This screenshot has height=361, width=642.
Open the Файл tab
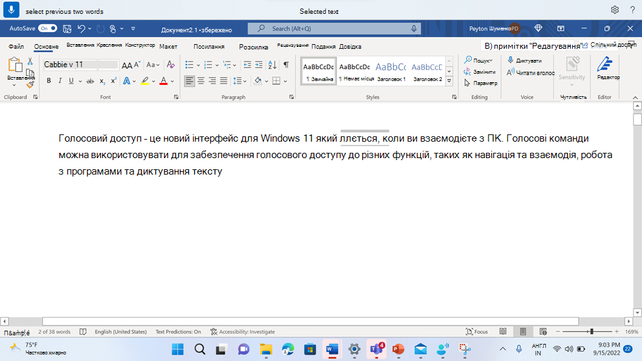point(16,46)
